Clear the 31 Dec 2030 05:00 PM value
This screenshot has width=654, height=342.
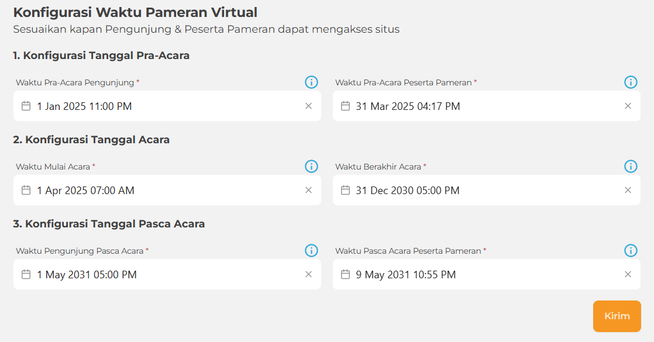pos(628,190)
